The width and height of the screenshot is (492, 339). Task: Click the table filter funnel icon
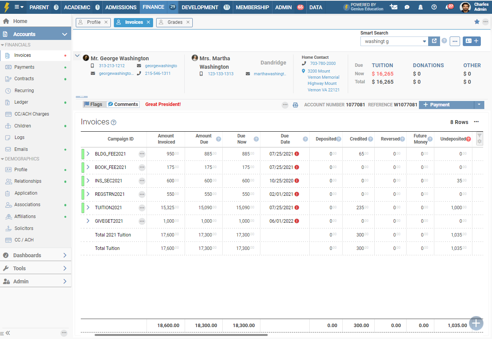click(479, 136)
